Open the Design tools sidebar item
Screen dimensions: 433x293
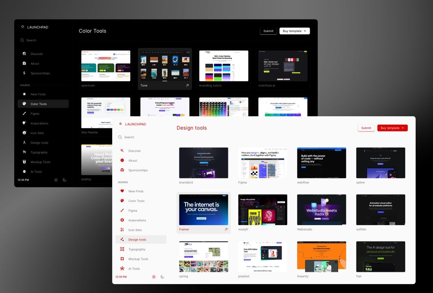click(x=137, y=239)
